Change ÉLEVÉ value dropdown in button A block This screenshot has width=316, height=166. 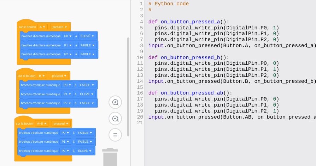tap(87, 36)
